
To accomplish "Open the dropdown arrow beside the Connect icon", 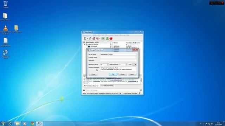I will (88, 38).
